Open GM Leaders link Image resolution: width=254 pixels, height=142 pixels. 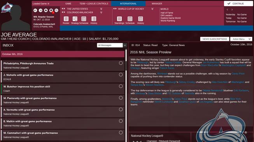(x=166, y=15)
